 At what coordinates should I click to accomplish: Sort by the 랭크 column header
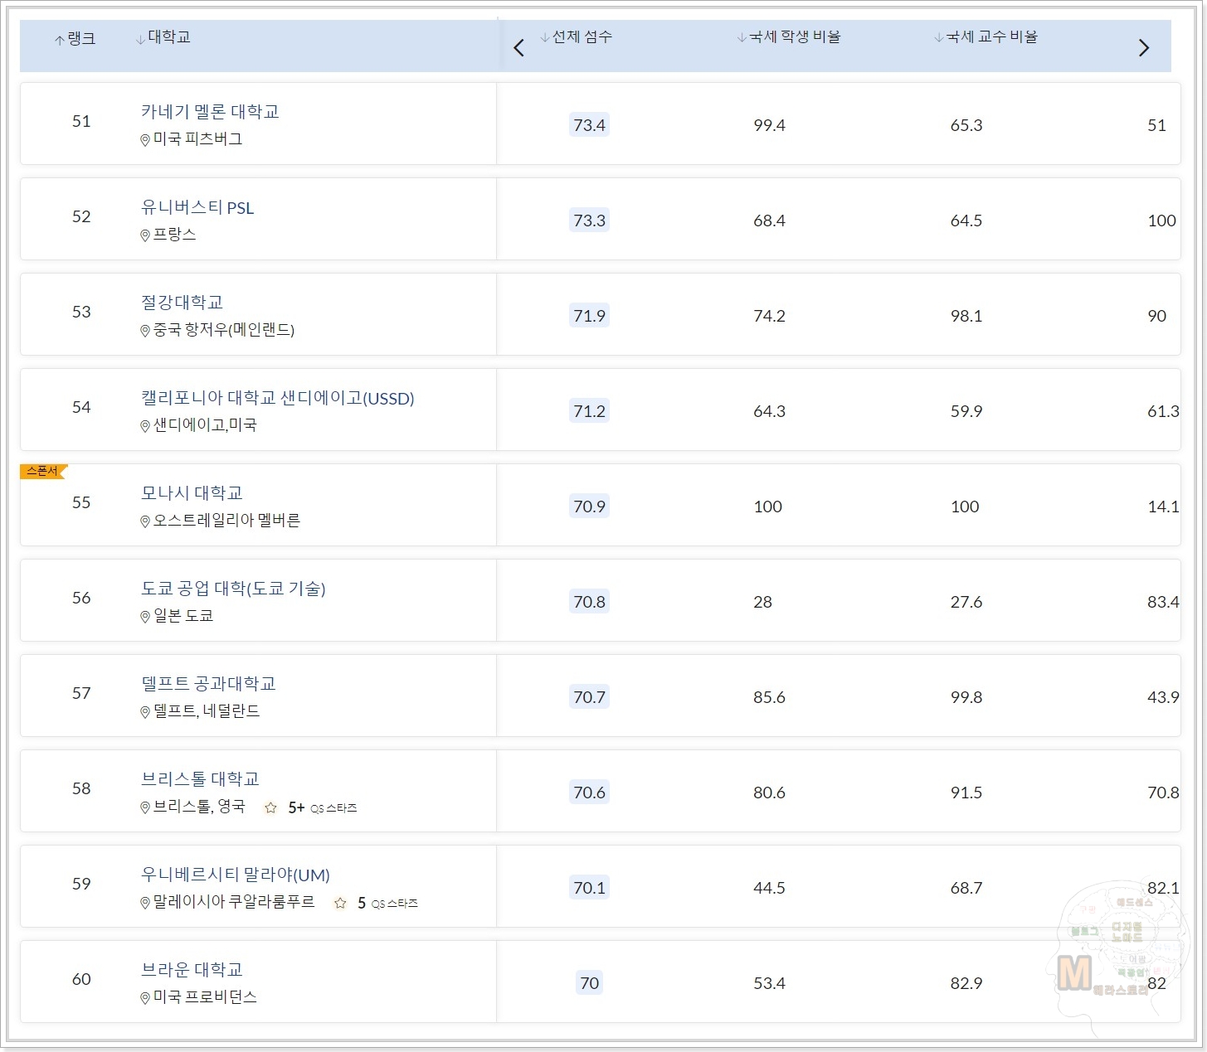pos(75,39)
